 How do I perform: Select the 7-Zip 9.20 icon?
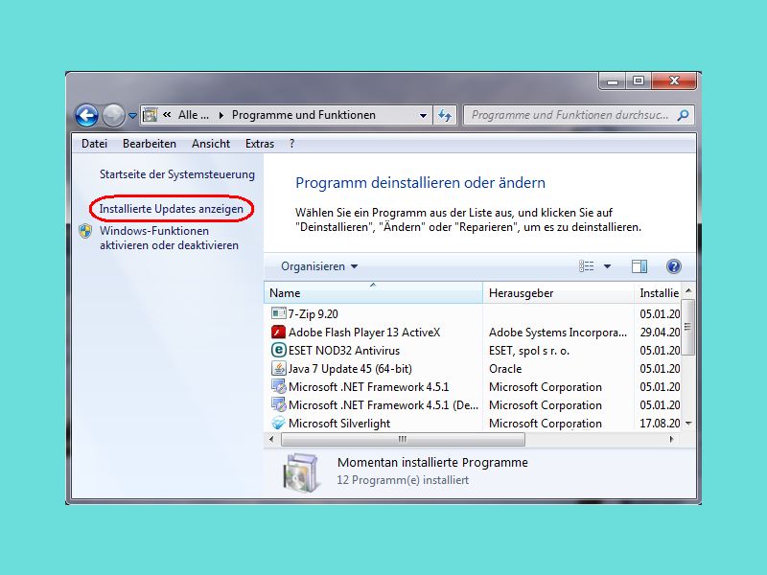278,313
